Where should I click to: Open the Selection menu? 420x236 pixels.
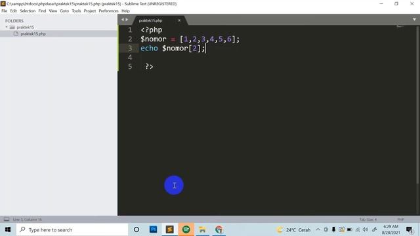pyautogui.click(x=28, y=11)
